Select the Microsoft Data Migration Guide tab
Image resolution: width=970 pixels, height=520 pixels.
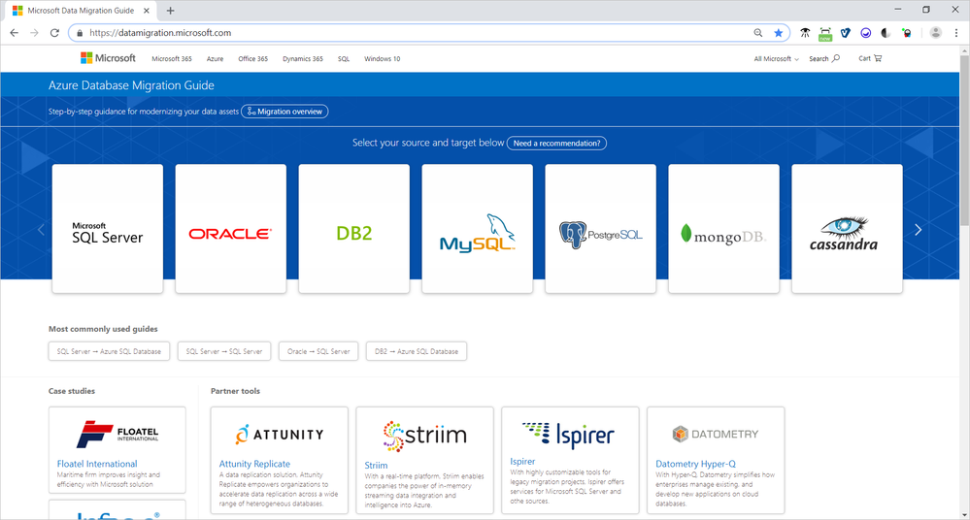81,11
